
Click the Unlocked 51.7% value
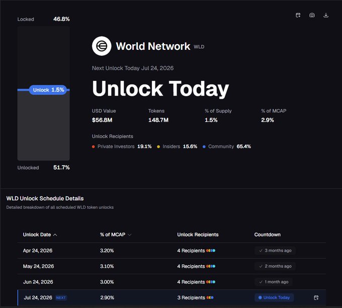tap(61, 168)
